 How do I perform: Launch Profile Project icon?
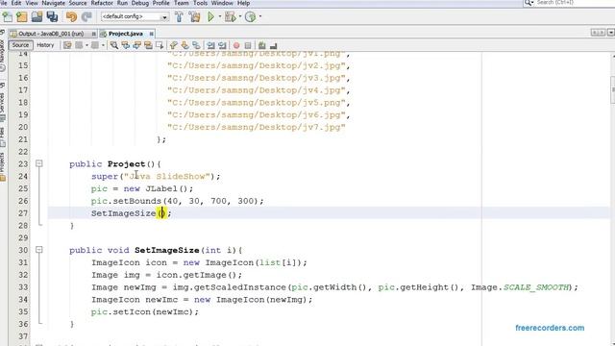click(250, 17)
